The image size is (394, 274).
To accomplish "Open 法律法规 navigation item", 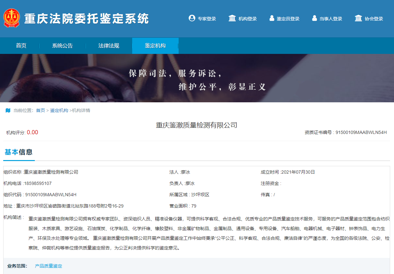I will click(109, 46).
